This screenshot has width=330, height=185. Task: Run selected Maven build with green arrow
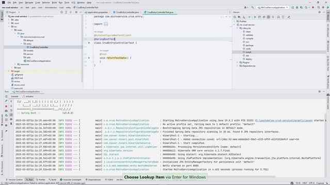(x=255, y=17)
